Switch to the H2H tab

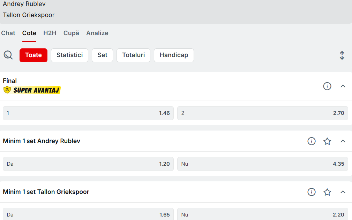pos(50,33)
